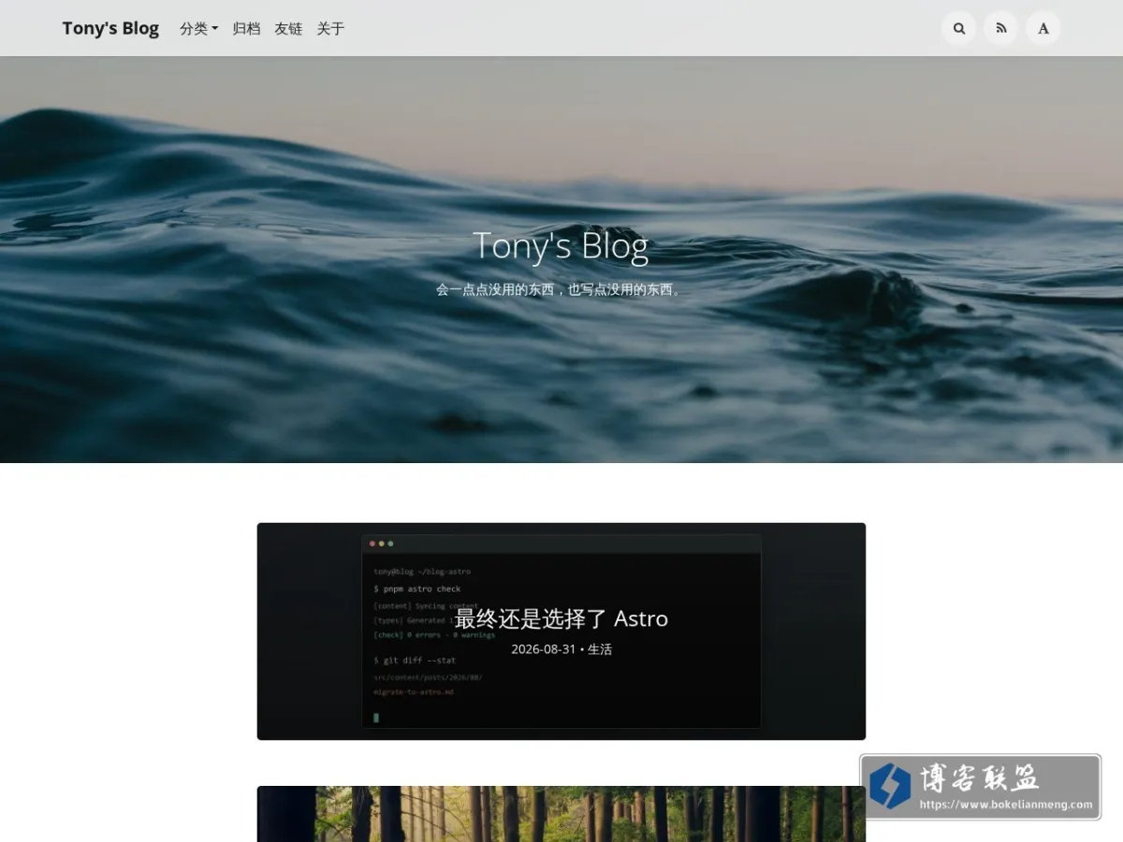
Task: Click the 生活 category on the Astro post
Action: tap(600, 649)
